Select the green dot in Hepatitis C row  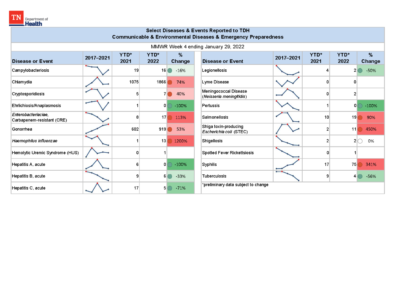pos(170,188)
